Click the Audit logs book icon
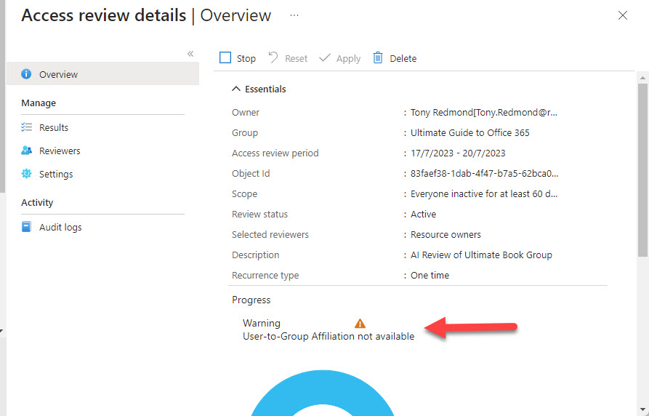The height and width of the screenshot is (416, 649). (27, 227)
